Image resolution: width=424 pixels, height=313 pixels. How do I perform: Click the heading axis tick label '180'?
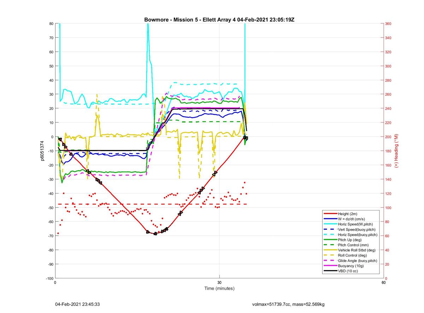pos(388,151)
